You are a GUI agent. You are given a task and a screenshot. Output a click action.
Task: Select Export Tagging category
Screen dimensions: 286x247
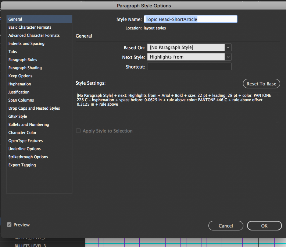click(x=39, y=165)
